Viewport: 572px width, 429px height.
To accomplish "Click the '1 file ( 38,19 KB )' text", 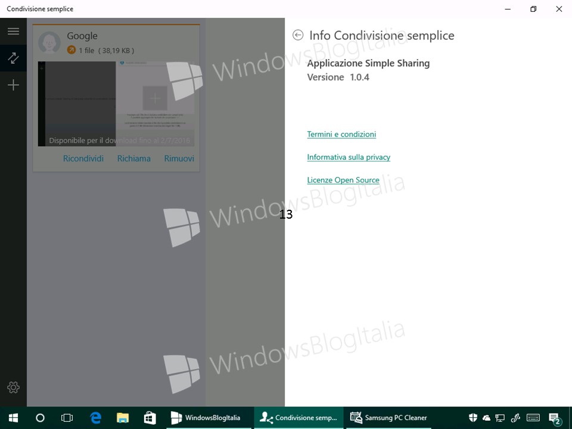I will (106, 50).
